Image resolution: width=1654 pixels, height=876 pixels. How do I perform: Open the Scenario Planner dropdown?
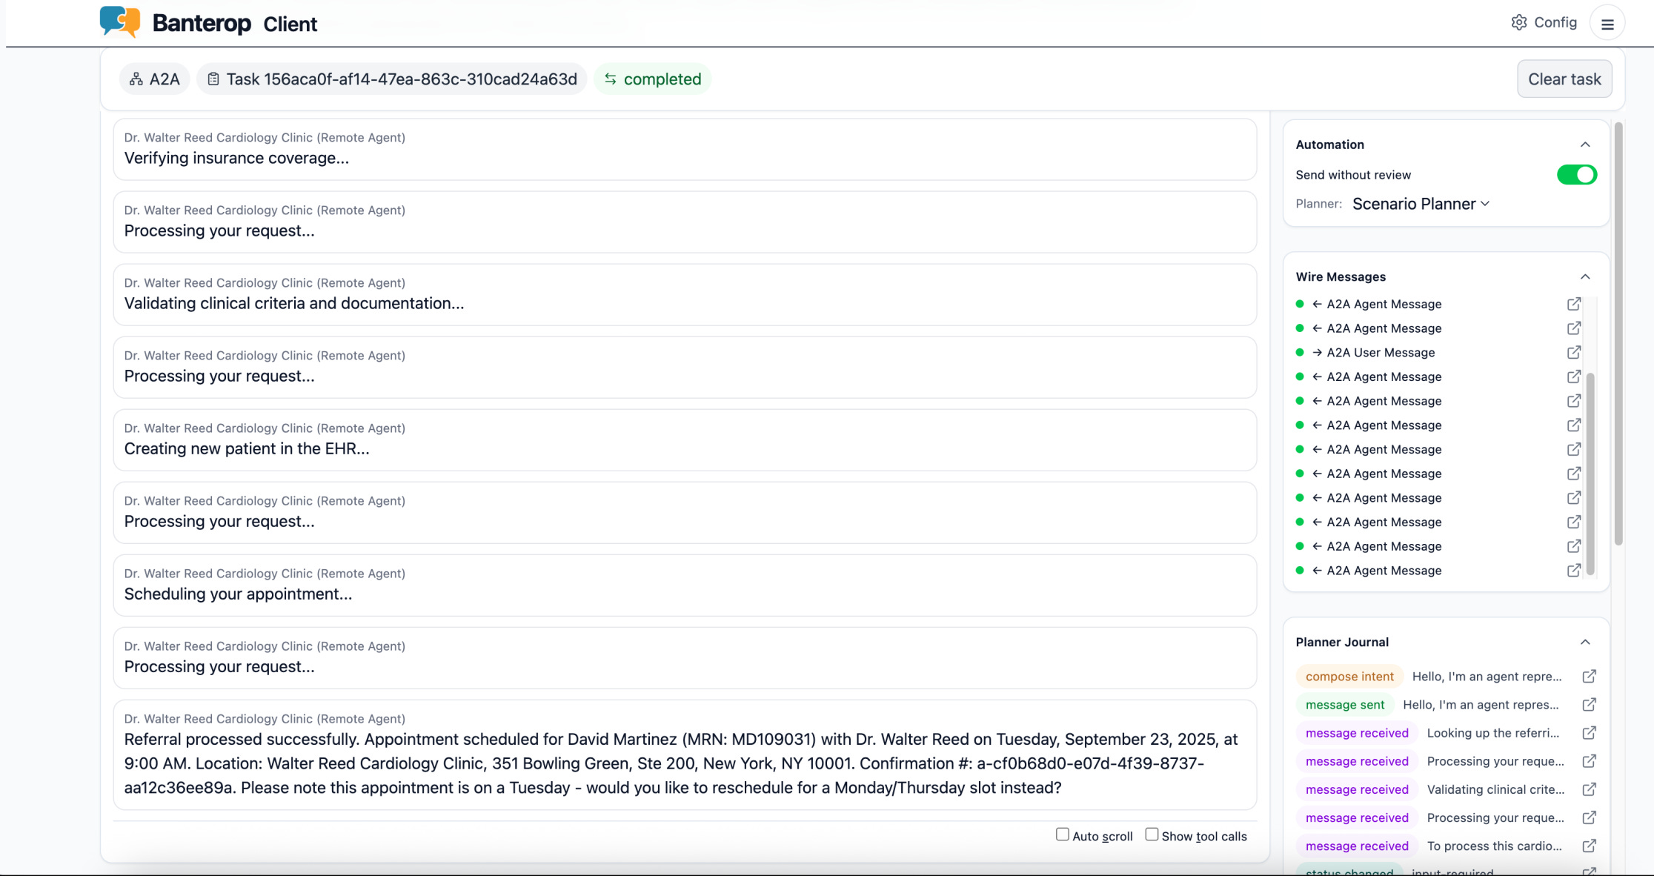click(1421, 204)
